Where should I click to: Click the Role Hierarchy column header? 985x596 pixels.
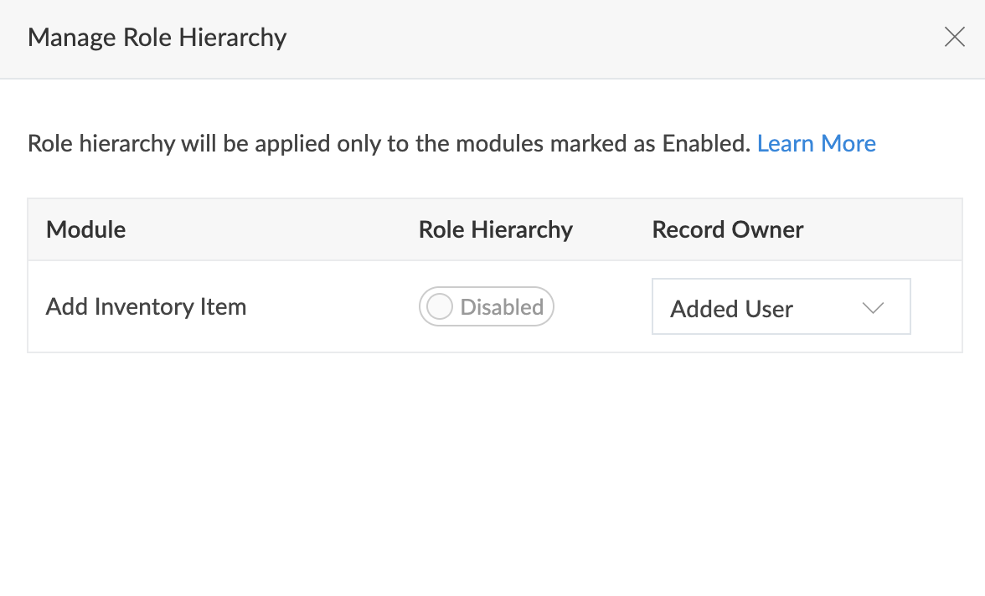tap(495, 229)
